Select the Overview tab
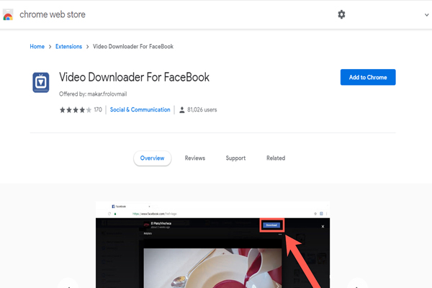This screenshot has width=432, height=288. point(152,158)
